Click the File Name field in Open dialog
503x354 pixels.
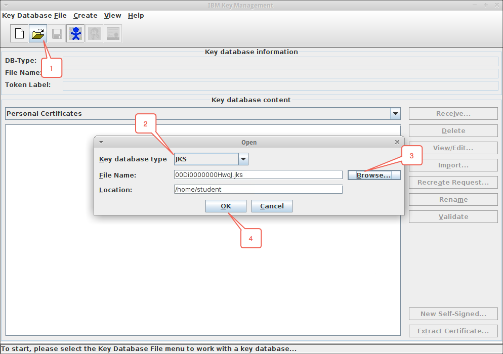point(258,175)
